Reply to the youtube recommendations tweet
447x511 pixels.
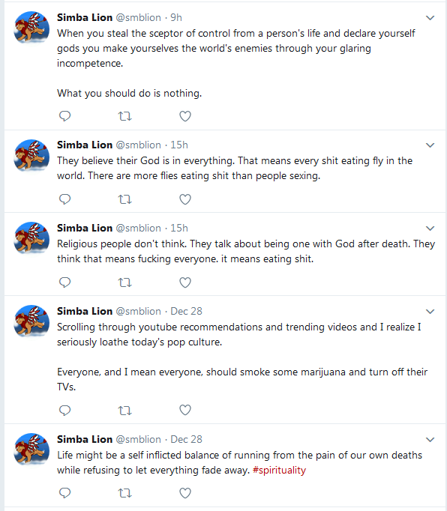tap(64, 410)
